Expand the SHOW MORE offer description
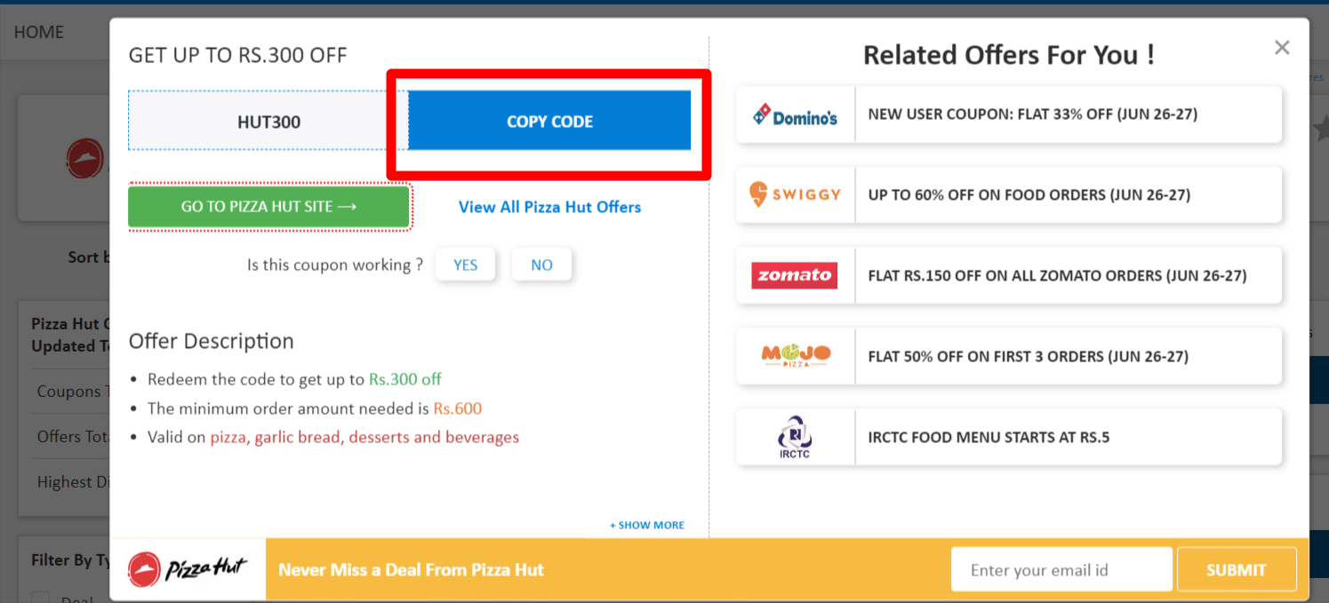 tap(646, 525)
